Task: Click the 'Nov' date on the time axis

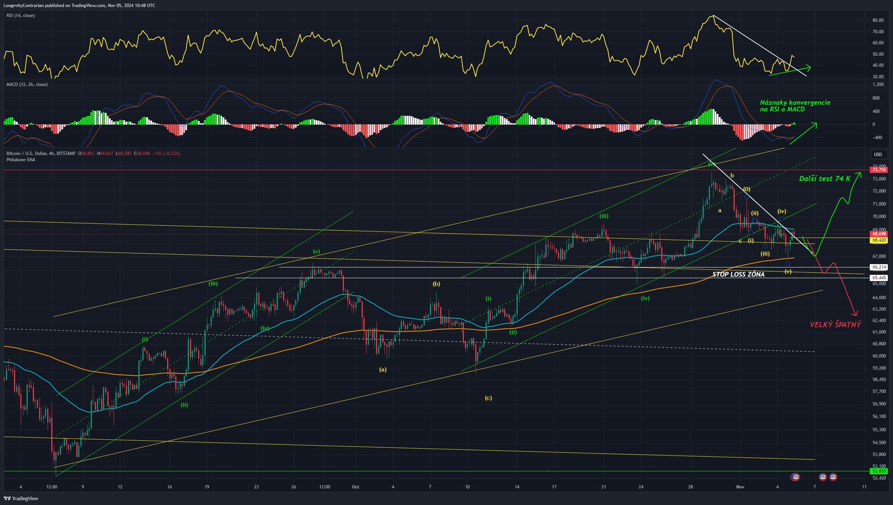Action: click(740, 487)
